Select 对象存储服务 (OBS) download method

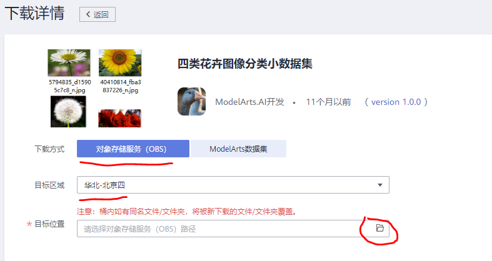coord(133,149)
